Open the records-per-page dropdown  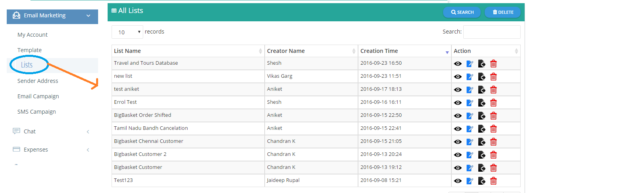tap(127, 32)
